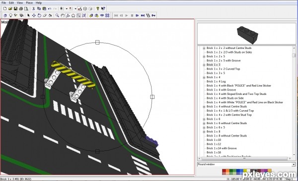Select the Zoom Region tool
The image size is (298, 181).
(x=78, y=15)
